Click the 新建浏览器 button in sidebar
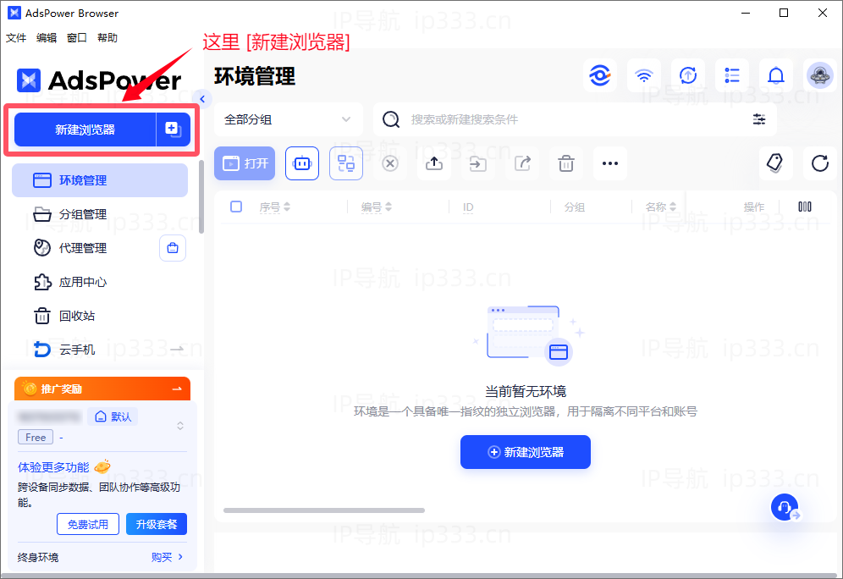The width and height of the screenshot is (843, 579). [85, 130]
